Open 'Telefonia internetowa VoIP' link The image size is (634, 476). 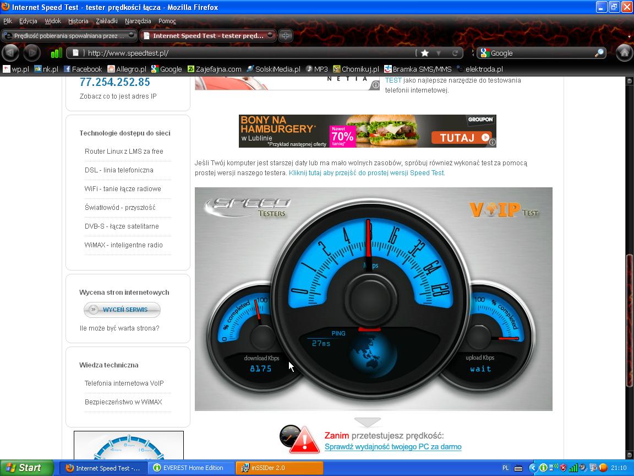pyautogui.click(x=124, y=383)
